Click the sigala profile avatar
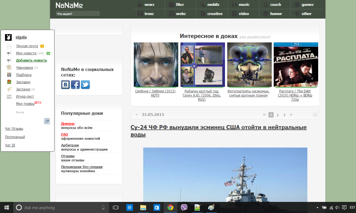 (8, 37)
